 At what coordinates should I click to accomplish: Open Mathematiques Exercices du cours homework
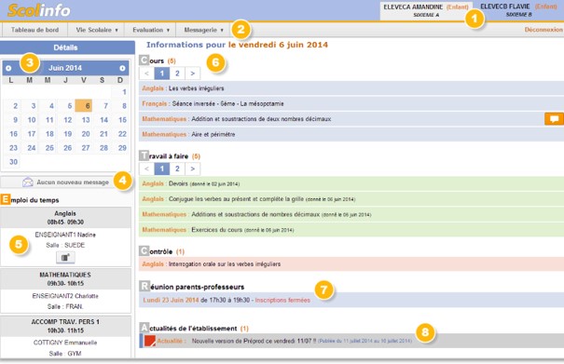pyautogui.click(x=351, y=230)
